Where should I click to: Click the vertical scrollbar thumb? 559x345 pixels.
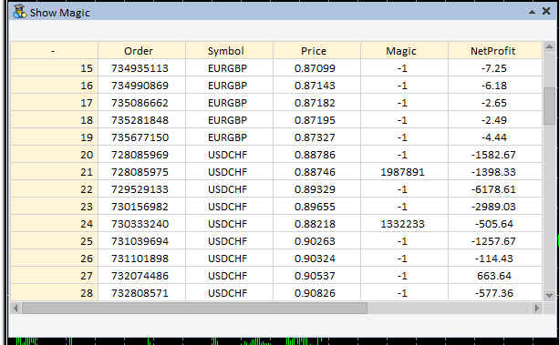point(549,107)
